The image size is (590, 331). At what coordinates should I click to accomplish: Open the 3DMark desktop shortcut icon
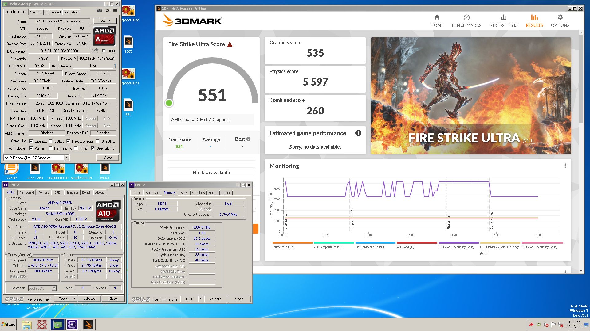click(12, 169)
